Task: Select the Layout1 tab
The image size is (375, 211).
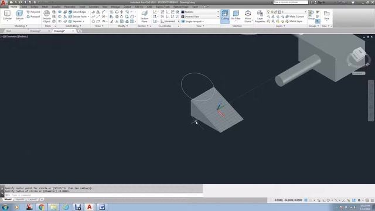Action: pyautogui.click(x=20, y=199)
